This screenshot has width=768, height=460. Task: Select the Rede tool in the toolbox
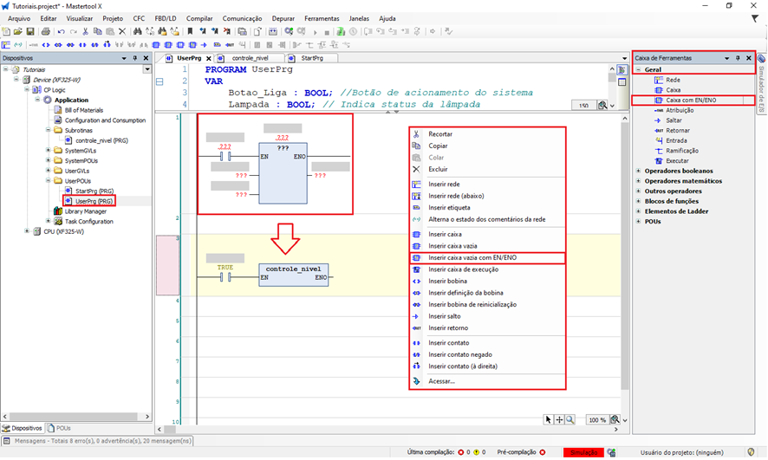click(x=673, y=80)
